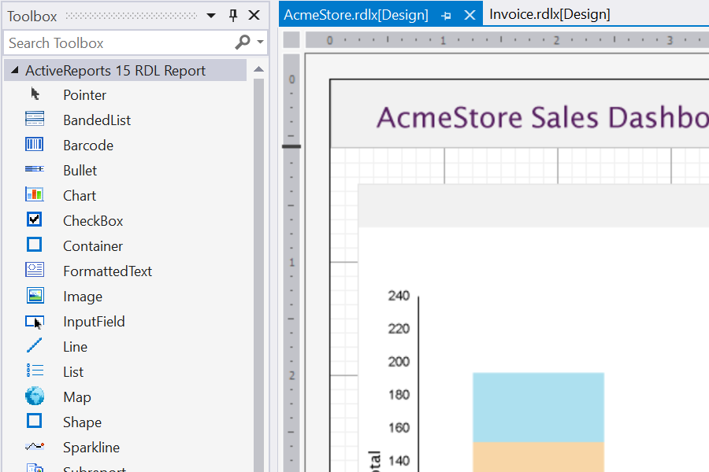Activate the AcmeStore.rdlx design tab
Image resolution: width=709 pixels, height=472 pixels.
point(354,13)
